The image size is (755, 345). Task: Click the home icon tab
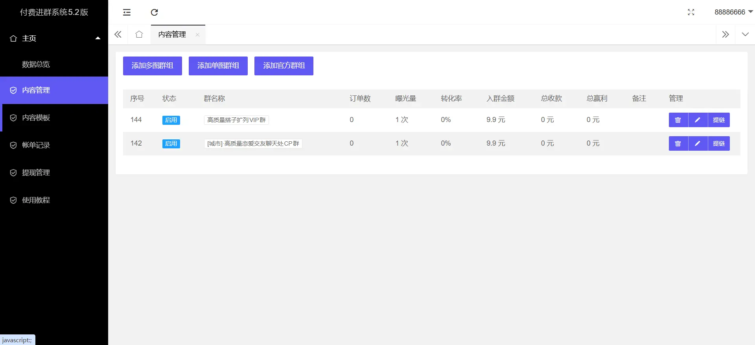(139, 35)
